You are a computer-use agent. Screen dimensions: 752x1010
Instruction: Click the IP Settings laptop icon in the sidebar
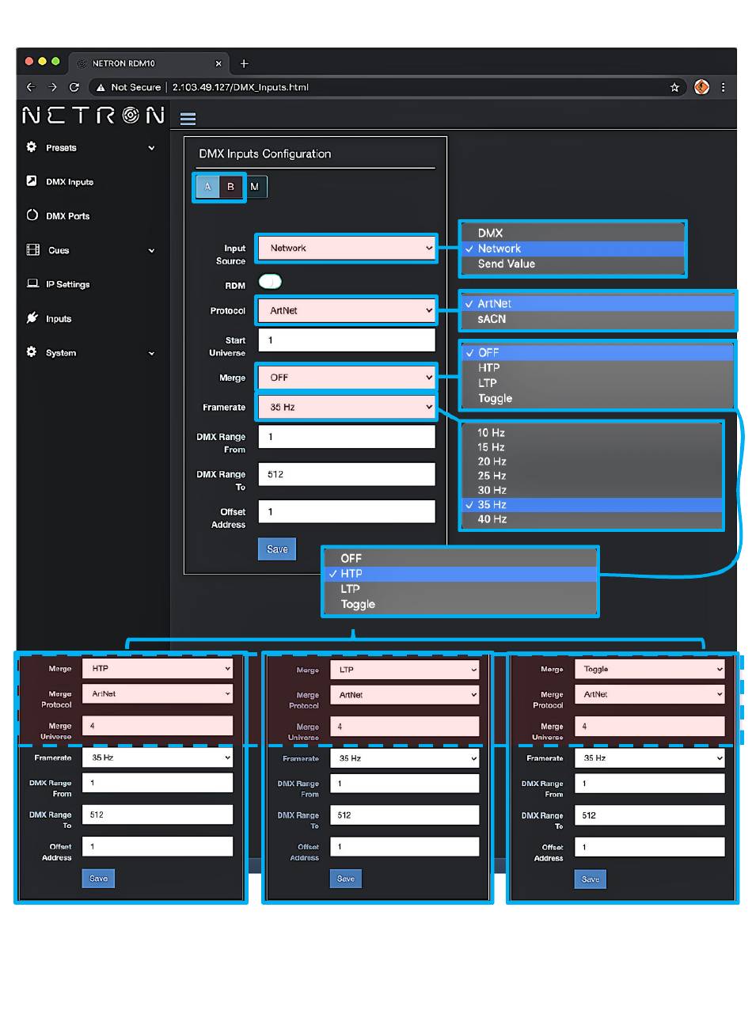point(32,283)
